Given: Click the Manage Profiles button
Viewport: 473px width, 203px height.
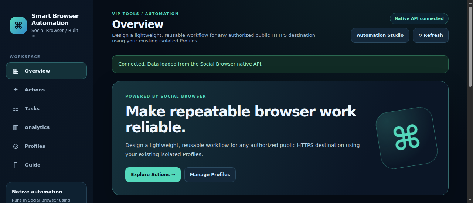Looking at the screenshot, I should 210,175.
